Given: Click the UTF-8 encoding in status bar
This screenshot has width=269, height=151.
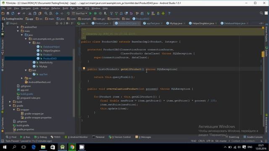Looking at the screenshot, I should point(210,141).
